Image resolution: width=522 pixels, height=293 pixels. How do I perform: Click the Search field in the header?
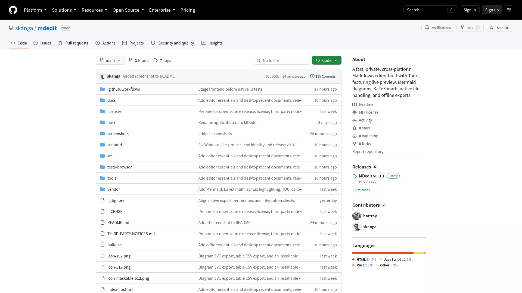430,10
